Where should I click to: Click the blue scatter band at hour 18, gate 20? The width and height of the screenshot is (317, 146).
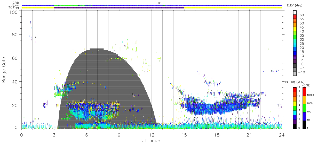pyautogui.click(x=217, y=105)
